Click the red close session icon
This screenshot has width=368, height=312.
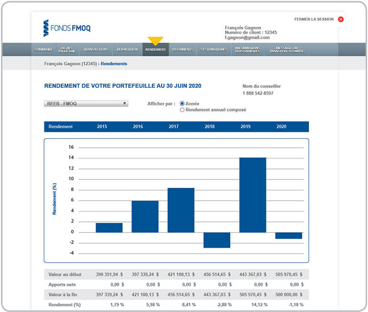[341, 19]
